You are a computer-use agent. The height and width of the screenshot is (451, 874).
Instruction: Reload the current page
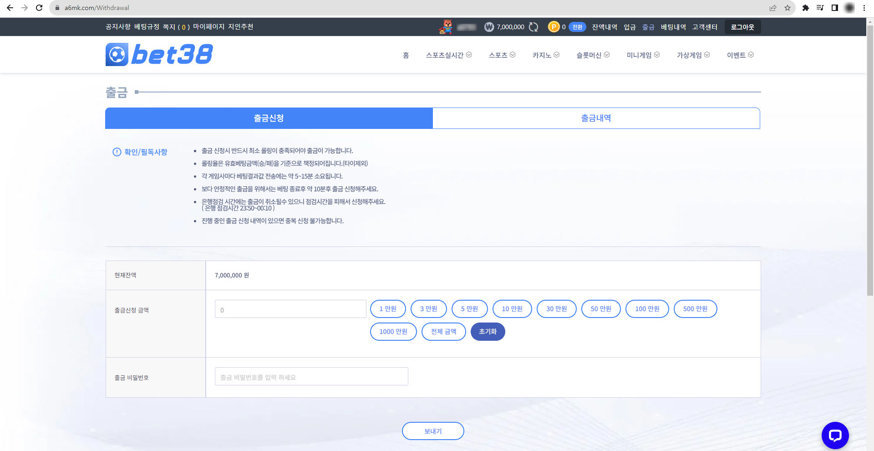point(39,8)
